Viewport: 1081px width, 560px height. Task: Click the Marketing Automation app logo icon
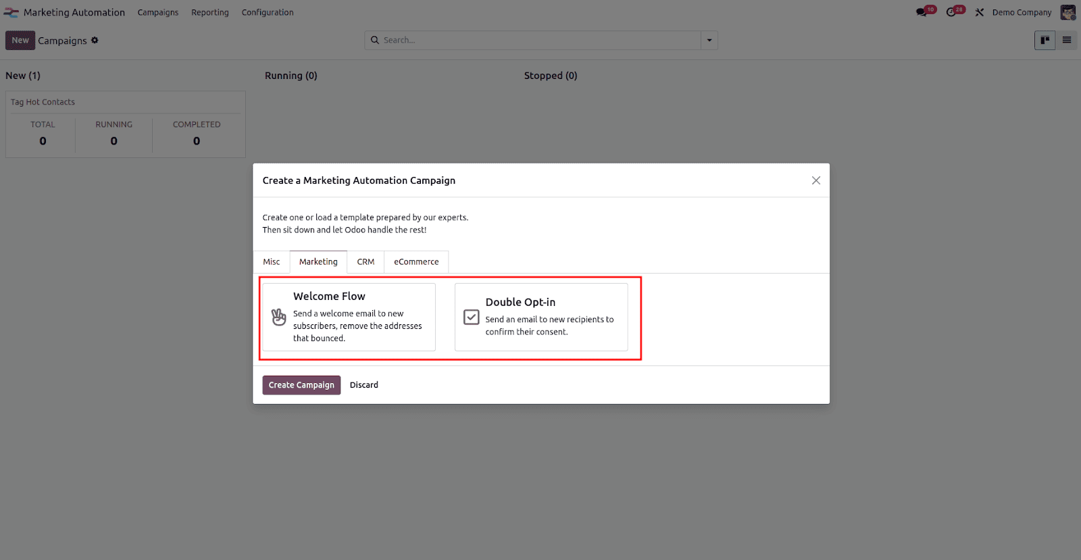pos(11,12)
